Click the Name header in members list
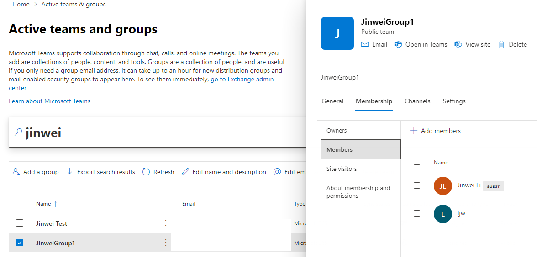The height and width of the screenshot is (260, 537). click(441, 163)
